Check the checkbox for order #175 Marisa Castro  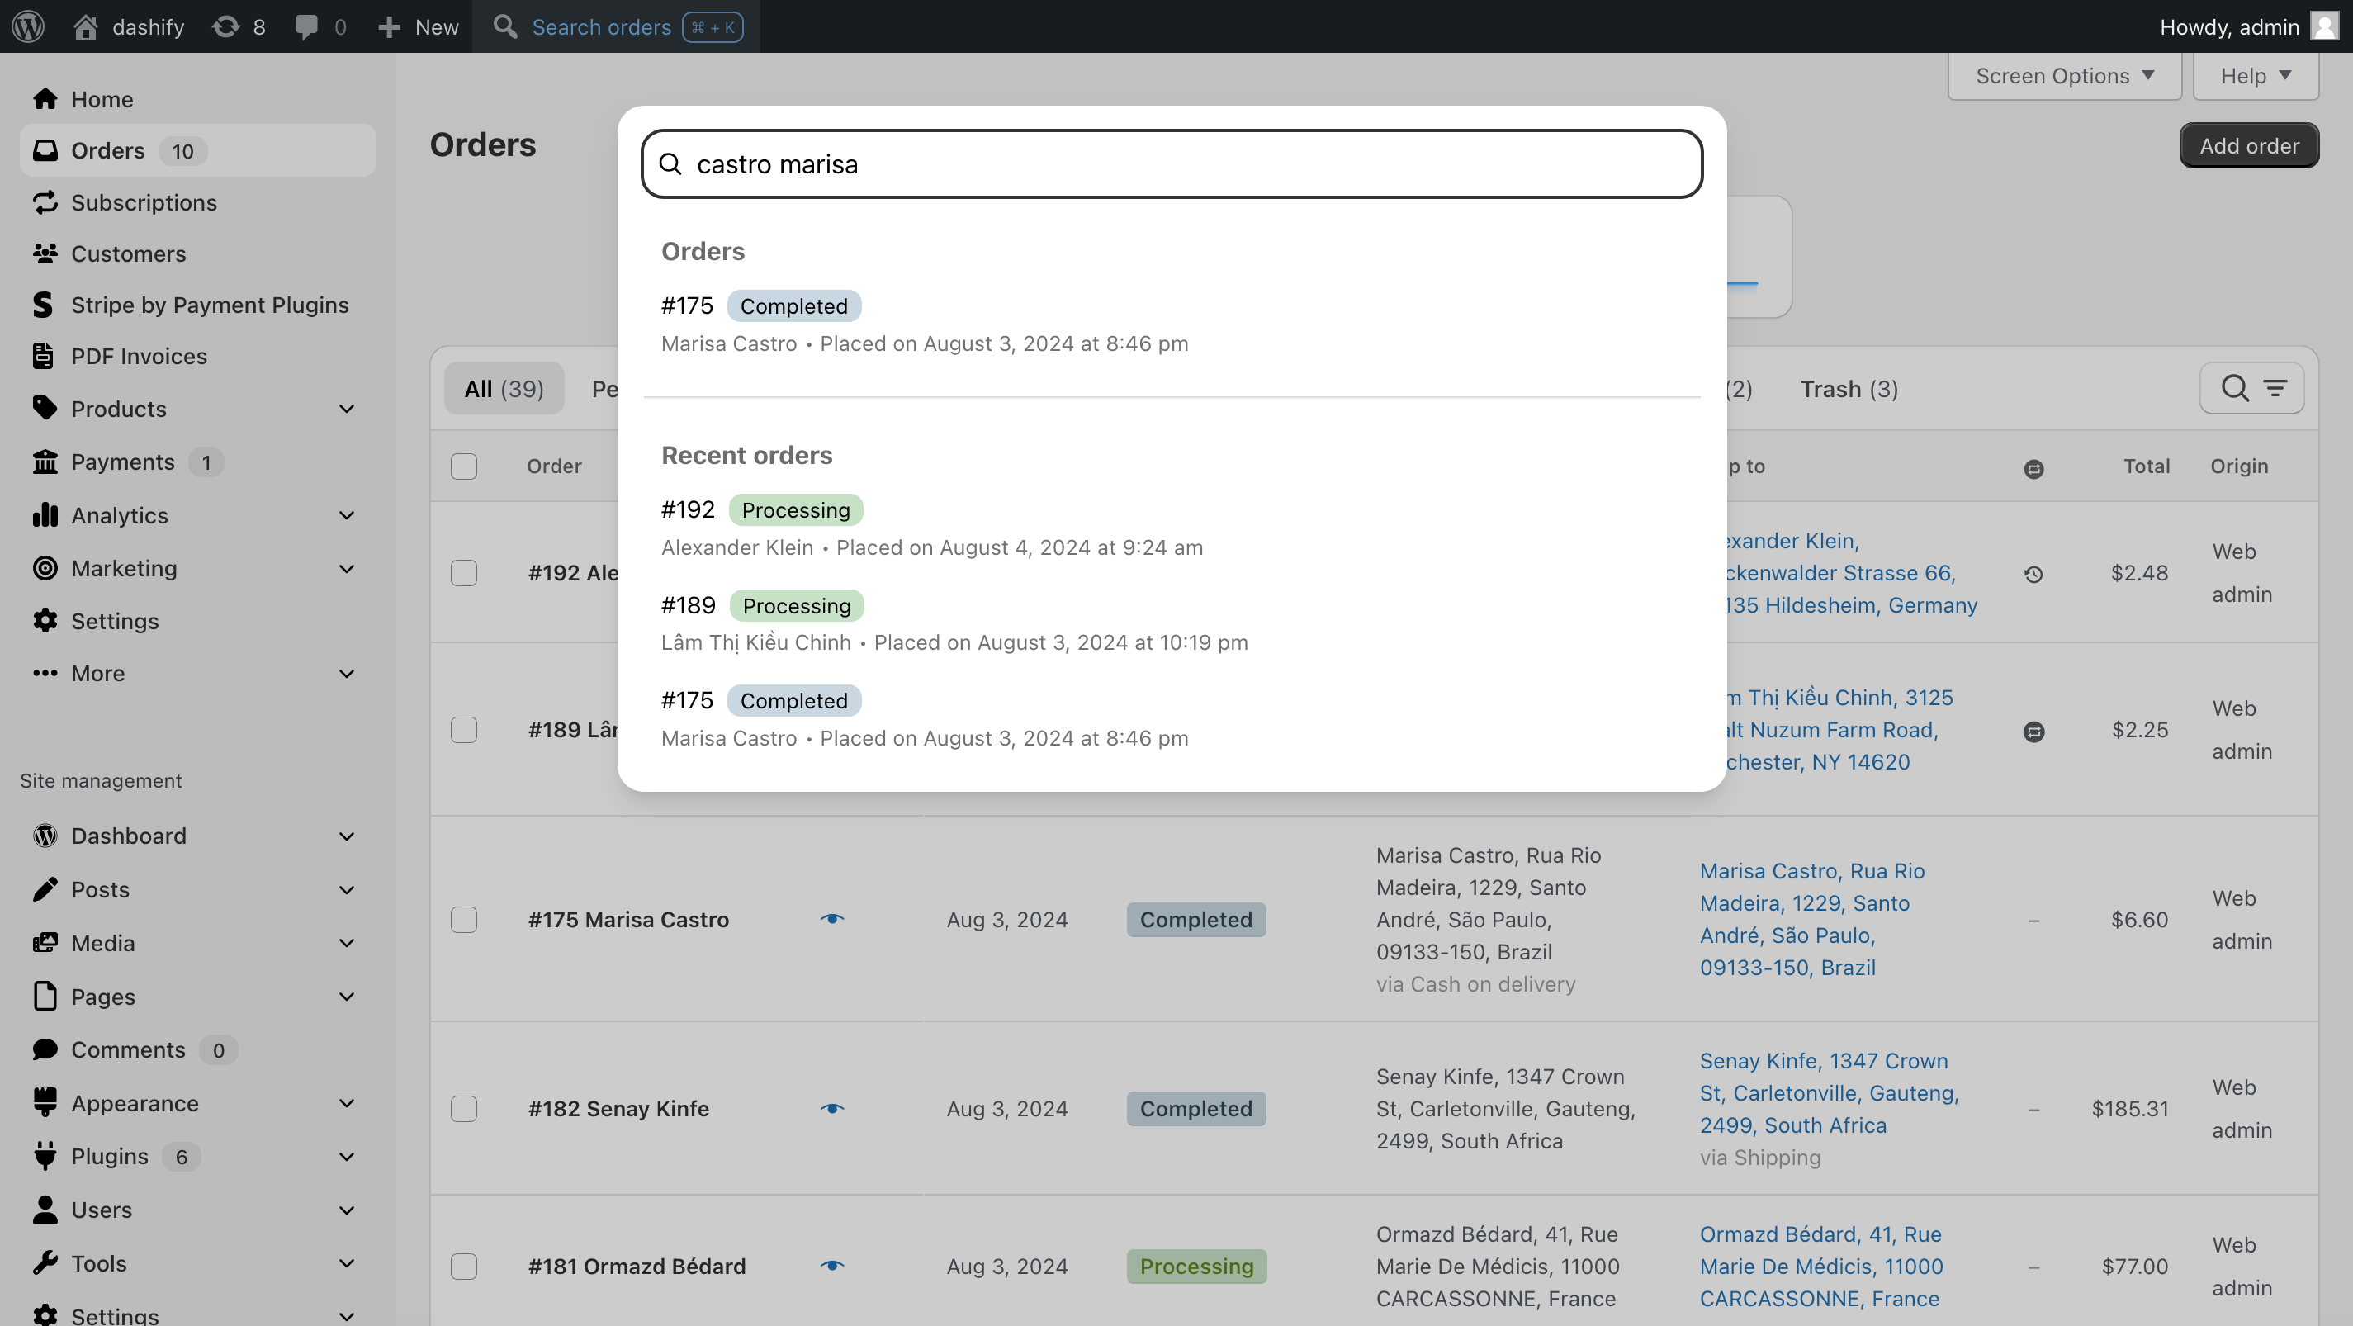pyautogui.click(x=464, y=918)
